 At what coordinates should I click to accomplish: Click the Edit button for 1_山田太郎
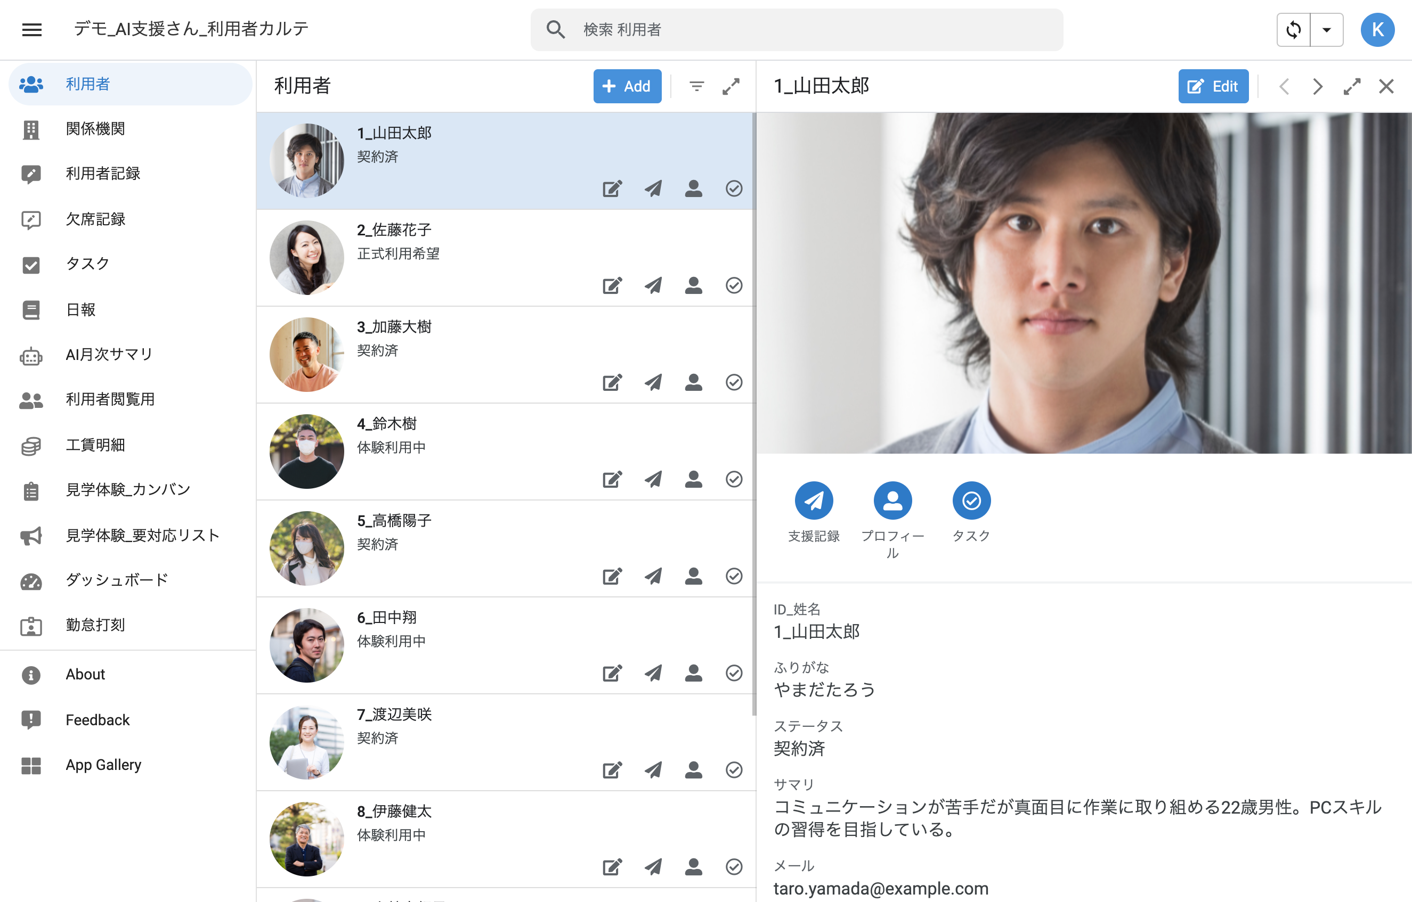point(1213,86)
